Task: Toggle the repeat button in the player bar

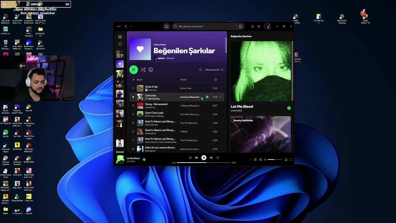Action: (x=217, y=158)
